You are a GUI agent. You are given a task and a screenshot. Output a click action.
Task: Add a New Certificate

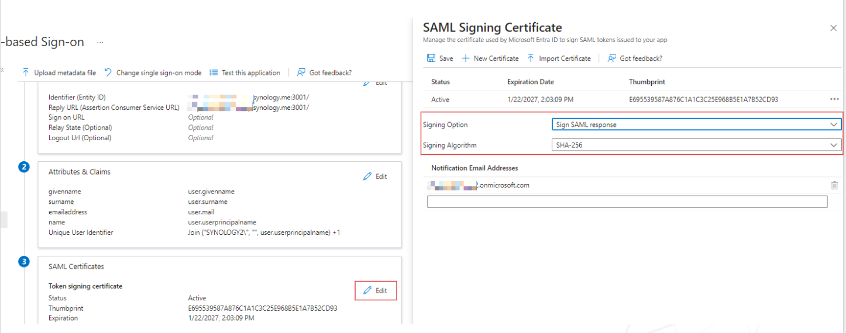490,58
